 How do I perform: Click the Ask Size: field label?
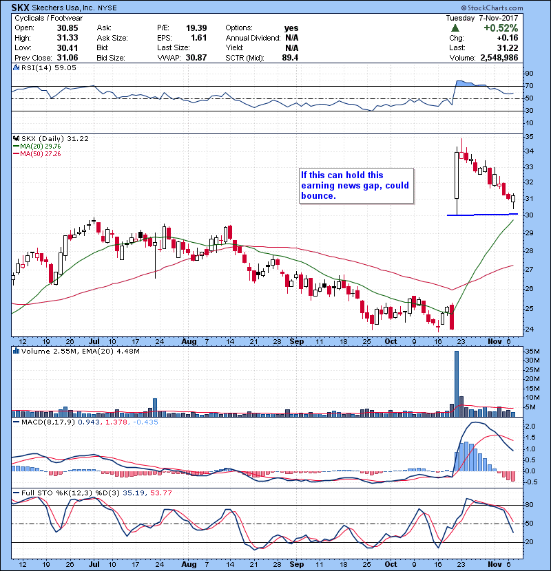point(112,38)
